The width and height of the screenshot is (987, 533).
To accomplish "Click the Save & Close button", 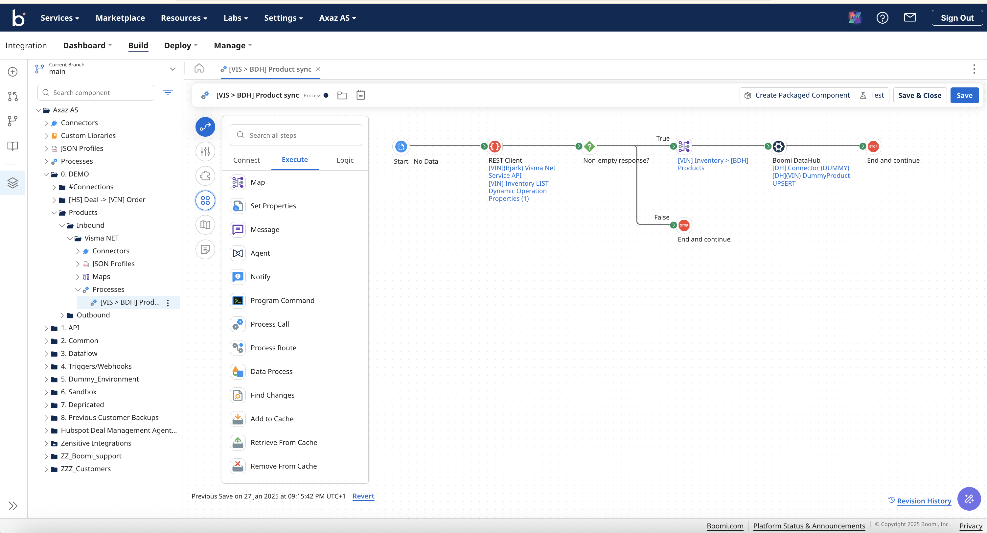I will [919, 95].
